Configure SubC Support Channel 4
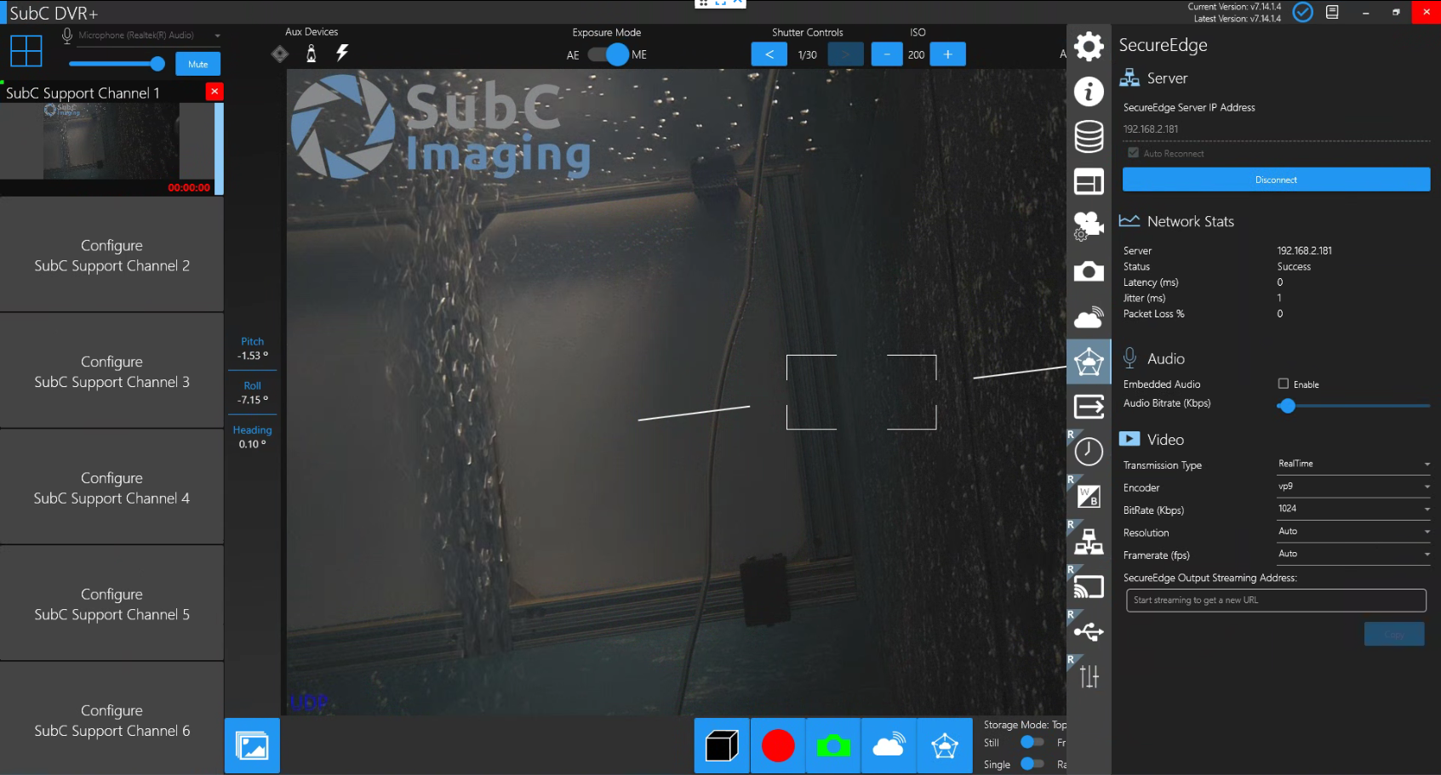 pyautogui.click(x=112, y=488)
